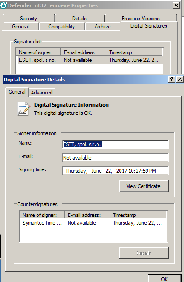Switch to the Security tab
Viewport: 184px width, 282px height.
pos(28,19)
